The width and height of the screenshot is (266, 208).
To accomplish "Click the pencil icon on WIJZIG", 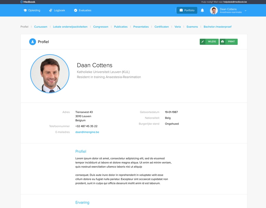I will (202, 42).
